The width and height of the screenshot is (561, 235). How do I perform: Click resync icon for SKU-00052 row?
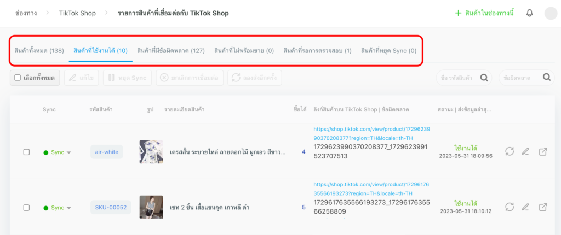click(510, 207)
